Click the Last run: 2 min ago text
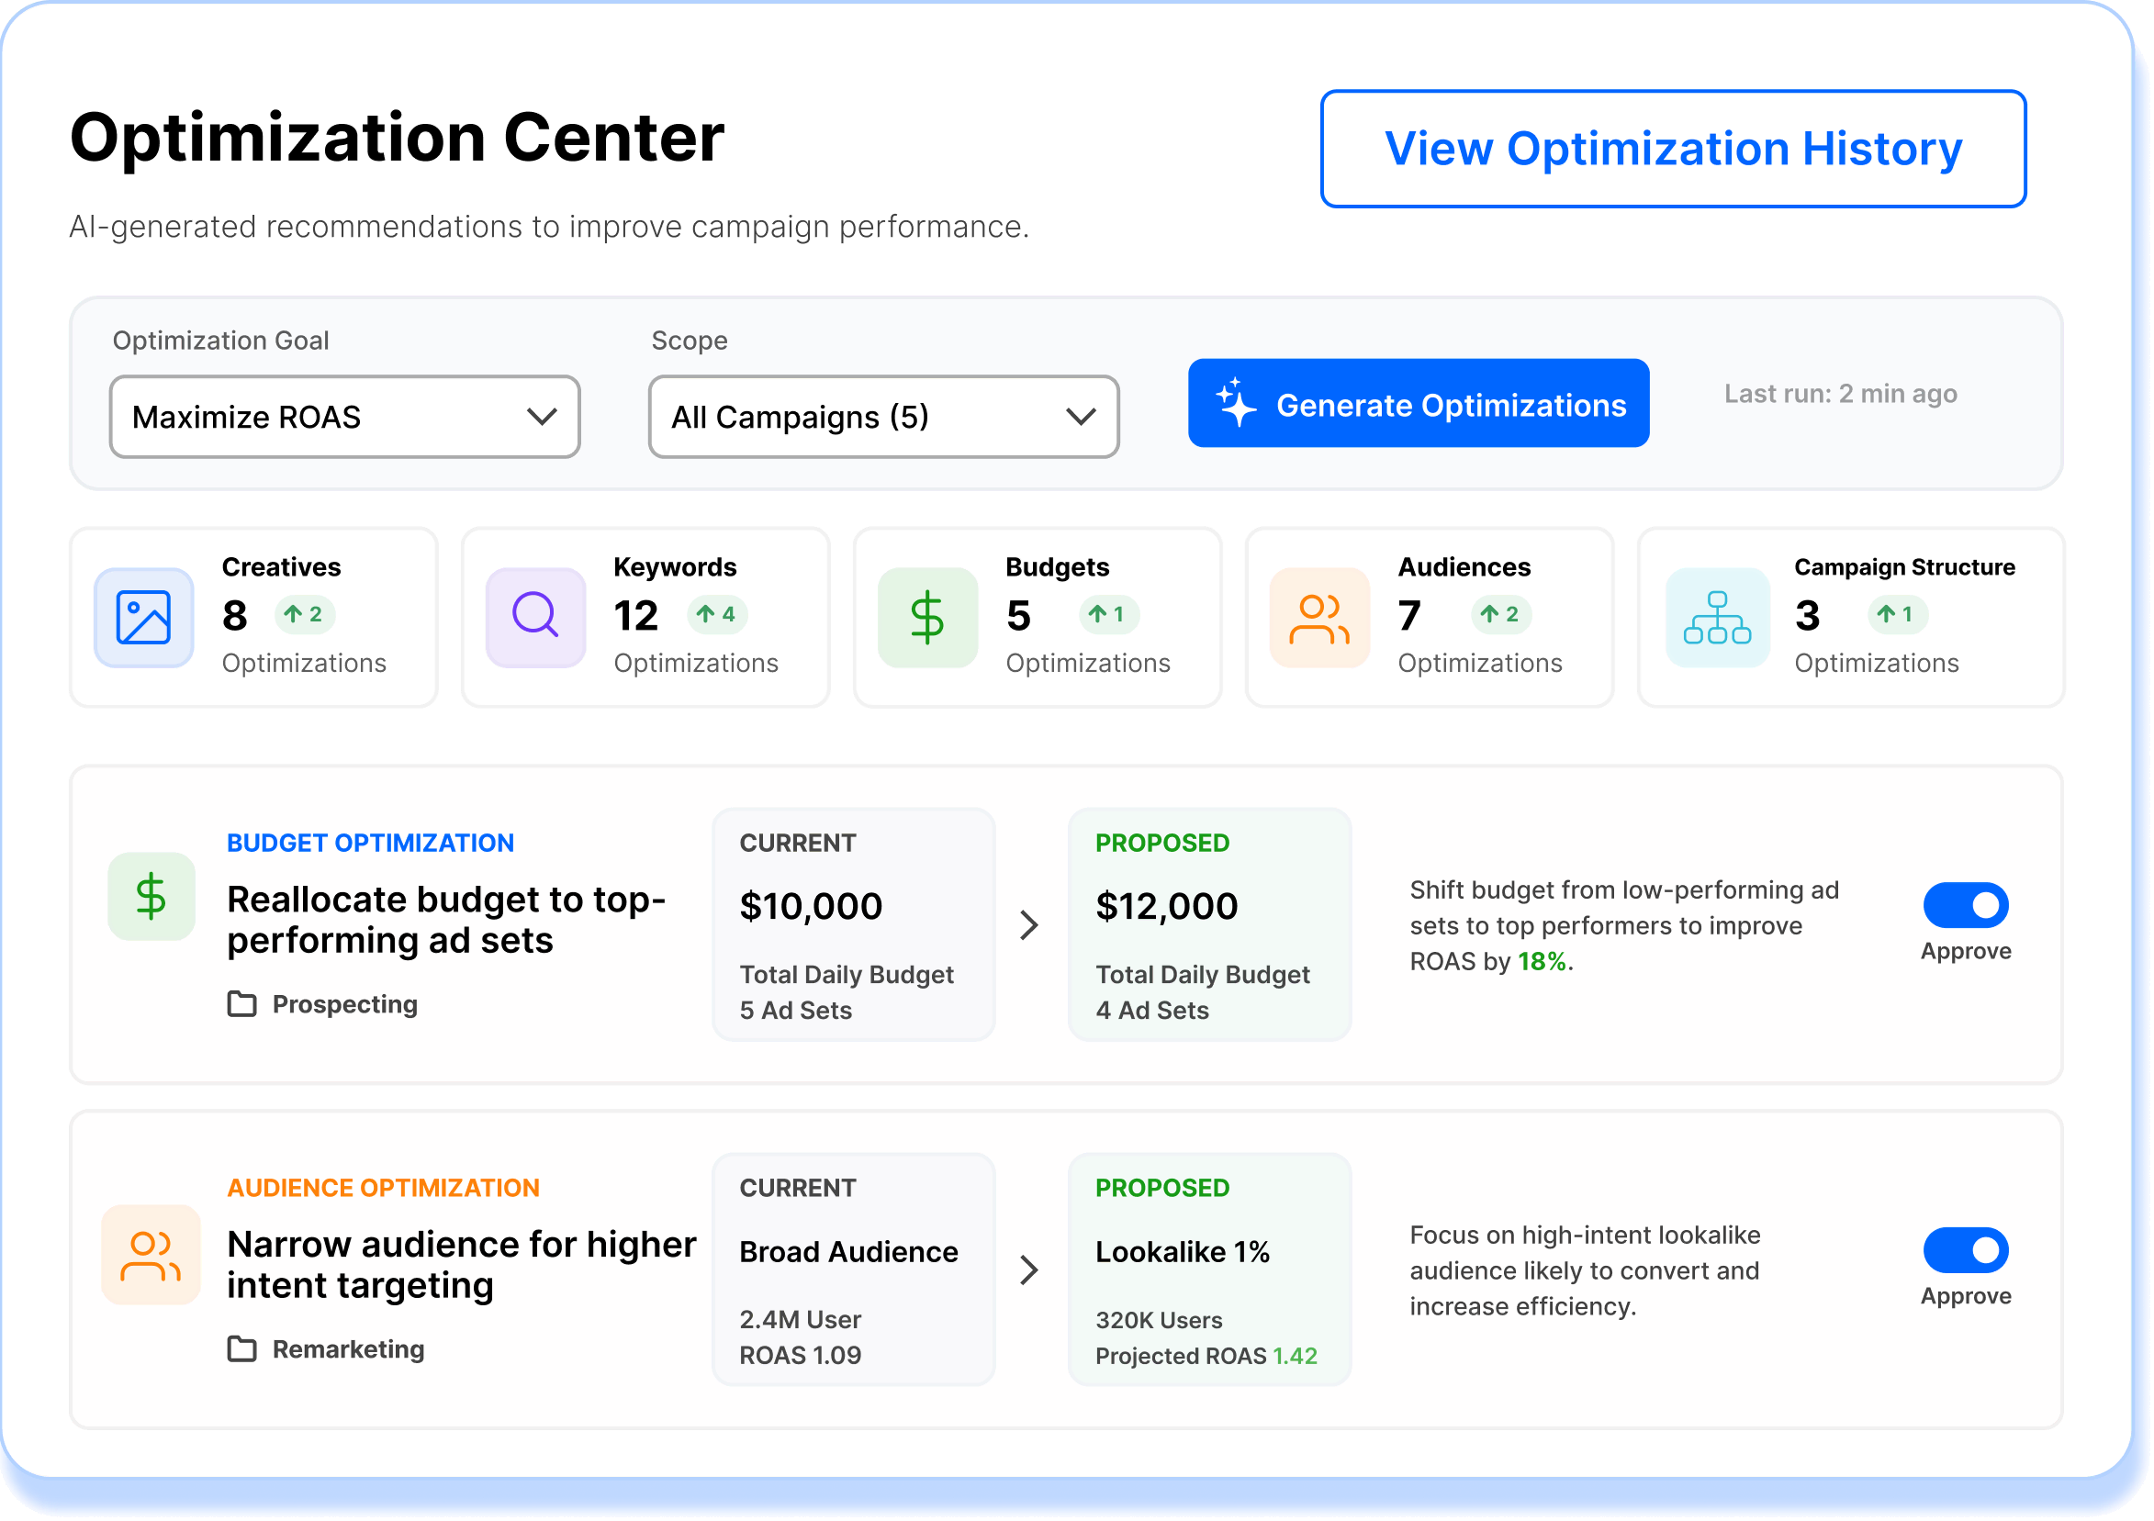The image size is (2154, 1521). (x=1841, y=394)
